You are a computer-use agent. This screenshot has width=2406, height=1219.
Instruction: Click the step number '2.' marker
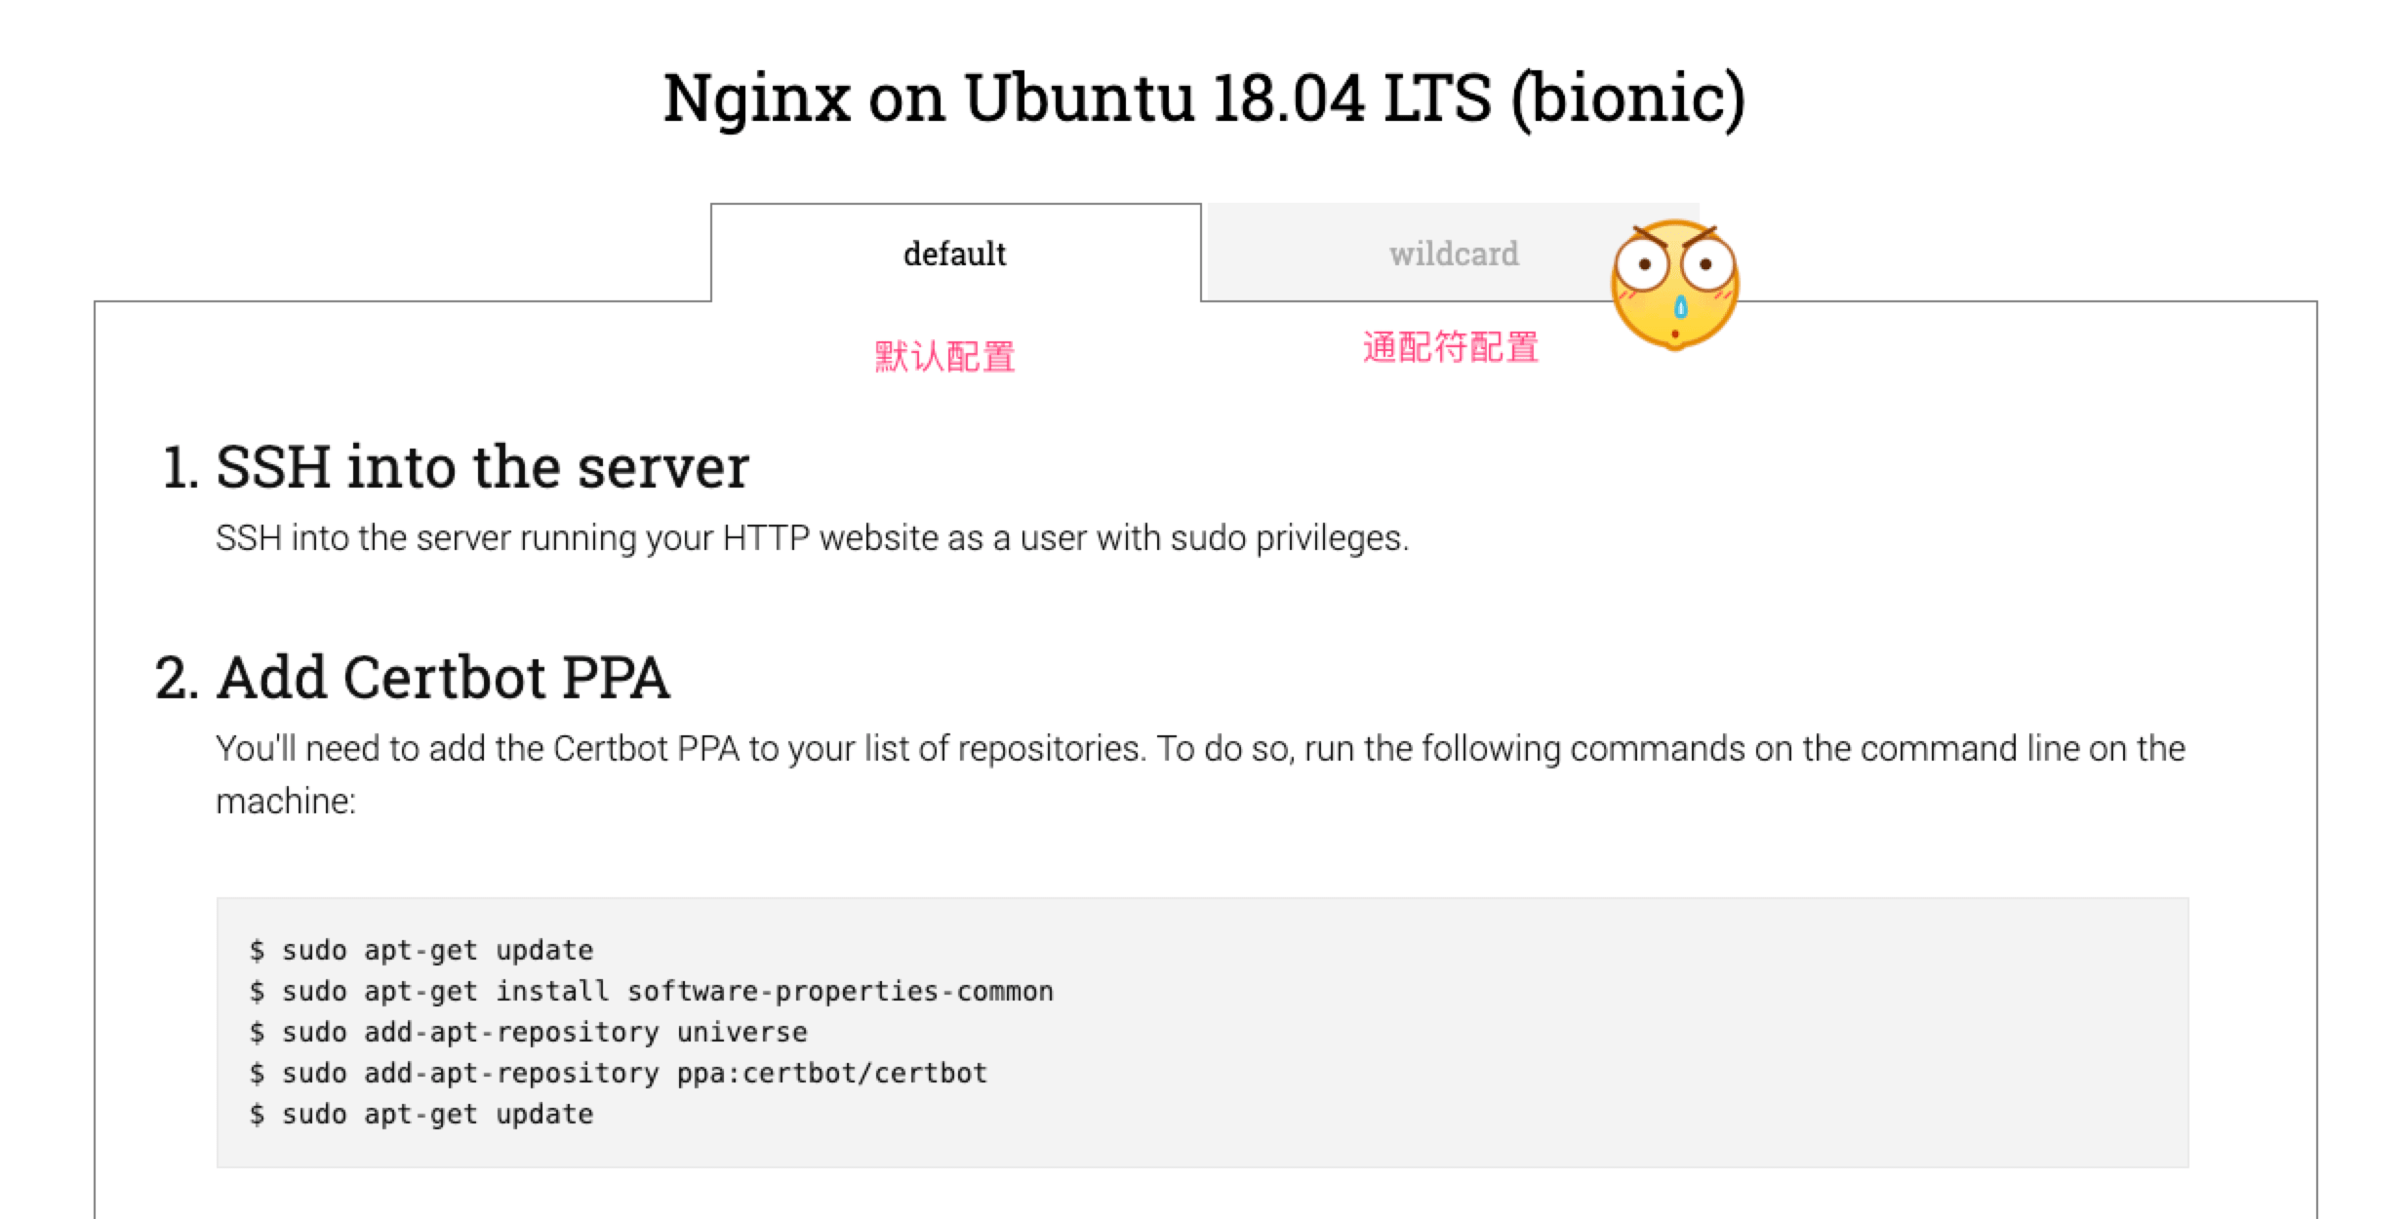tap(178, 677)
